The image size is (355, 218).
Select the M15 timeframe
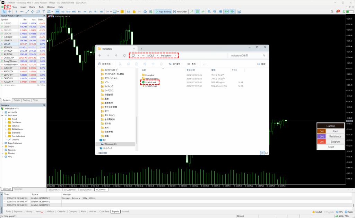[68, 11]
